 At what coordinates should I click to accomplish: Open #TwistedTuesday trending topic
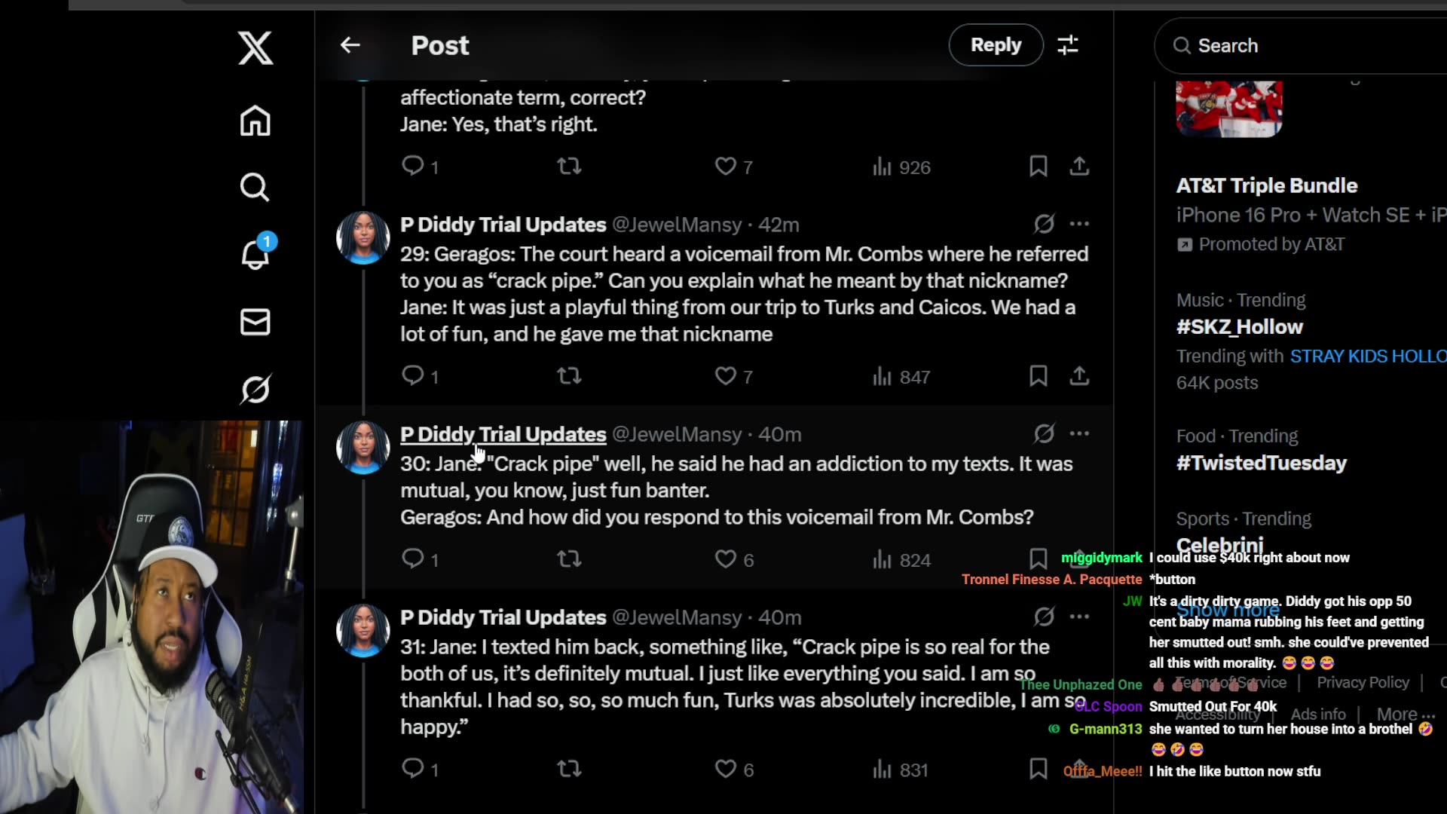click(1262, 463)
